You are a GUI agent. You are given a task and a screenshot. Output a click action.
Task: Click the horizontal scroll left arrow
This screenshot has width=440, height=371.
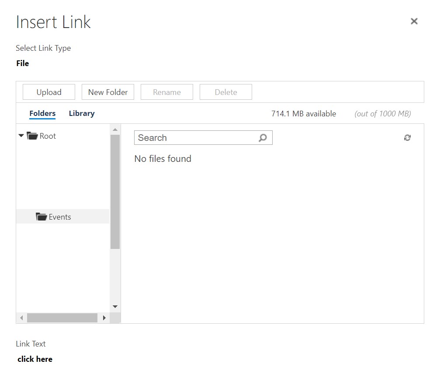click(x=21, y=318)
